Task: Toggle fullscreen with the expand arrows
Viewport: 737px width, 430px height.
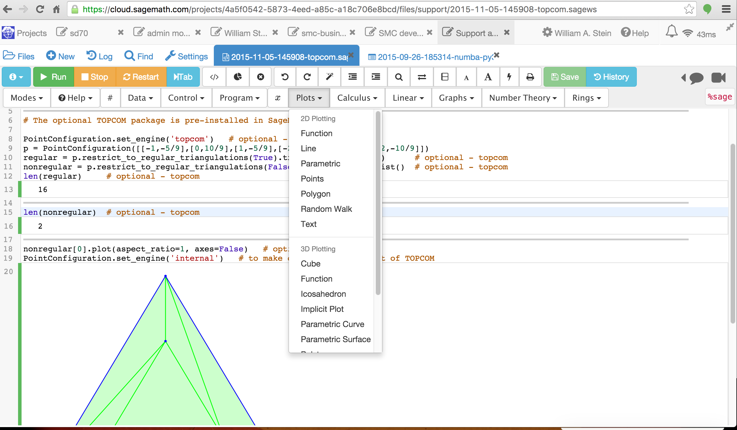Action: [x=730, y=27]
